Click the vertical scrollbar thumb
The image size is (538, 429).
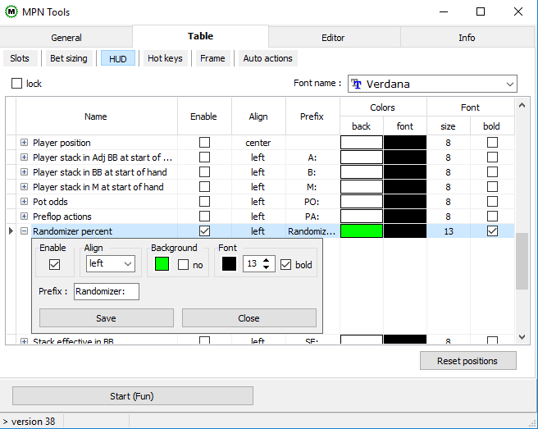[522, 261]
